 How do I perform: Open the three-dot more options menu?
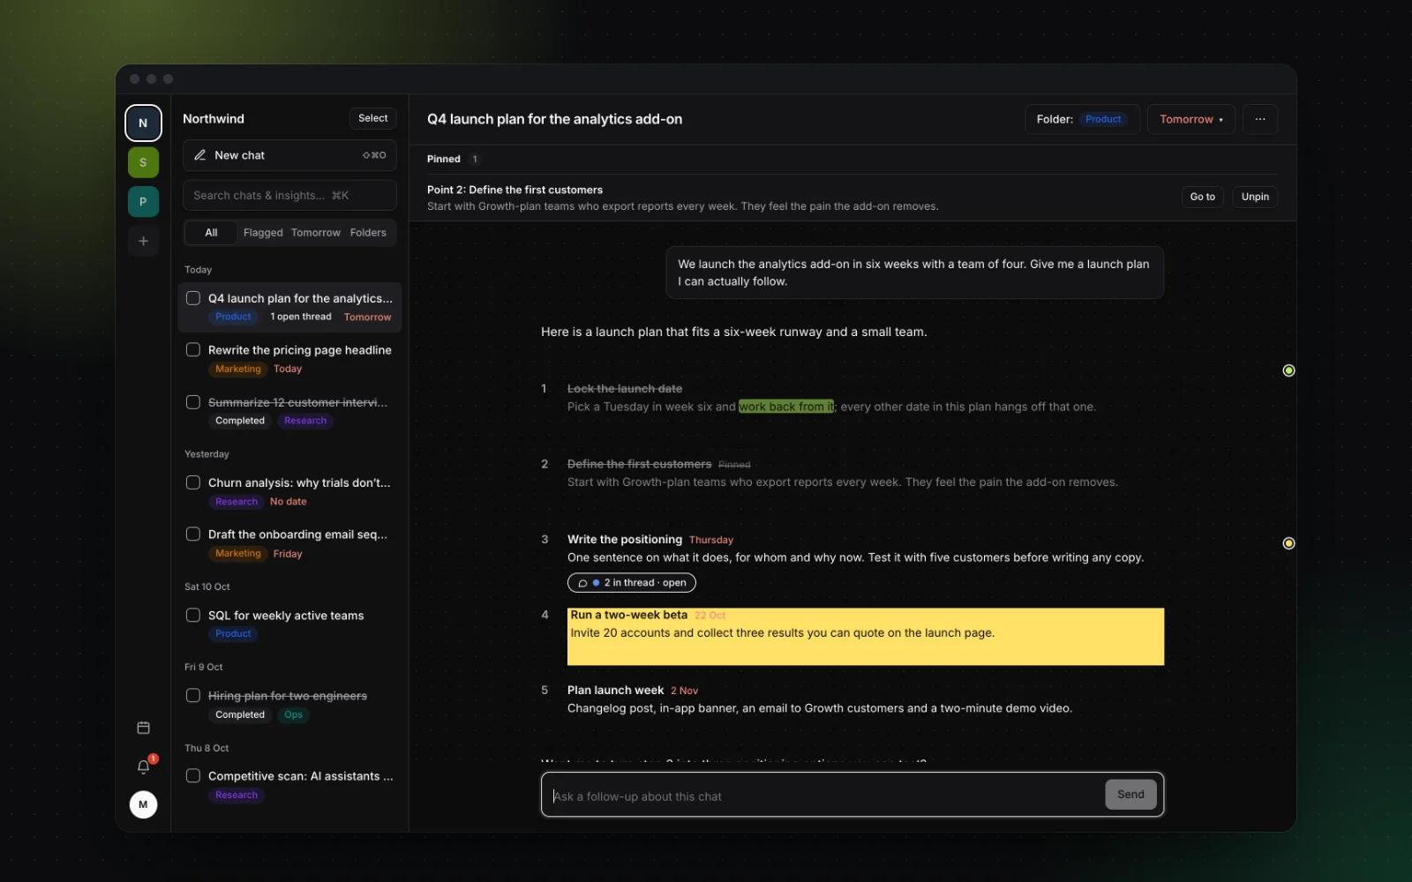pos(1260,119)
